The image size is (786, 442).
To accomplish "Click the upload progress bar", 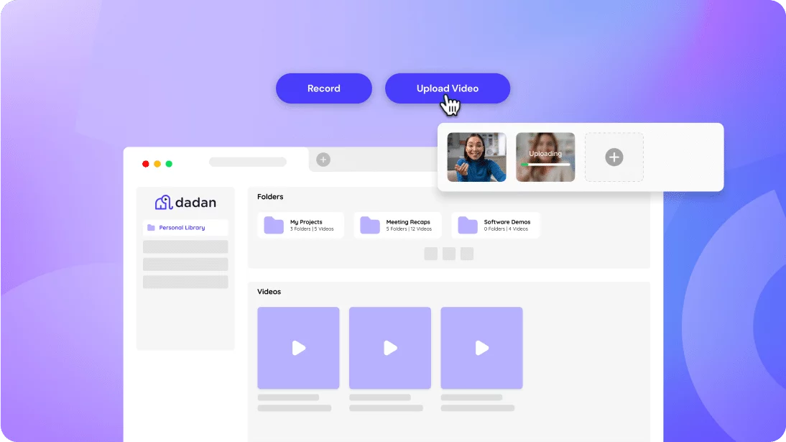I will click(x=545, y=165).
